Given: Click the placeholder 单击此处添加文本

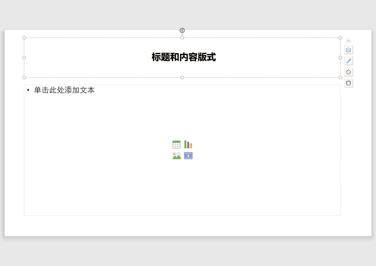Looking at the screenshot, I should tap(64, 90).
